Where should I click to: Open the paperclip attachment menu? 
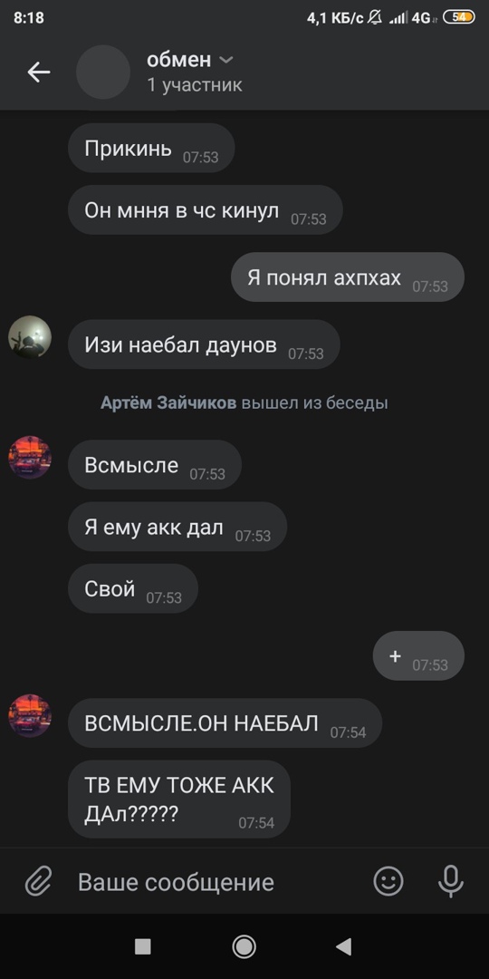pyautogui.click(x=39, y=882)
